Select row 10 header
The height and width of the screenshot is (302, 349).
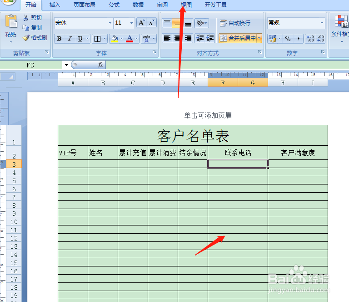click(14, 222)
